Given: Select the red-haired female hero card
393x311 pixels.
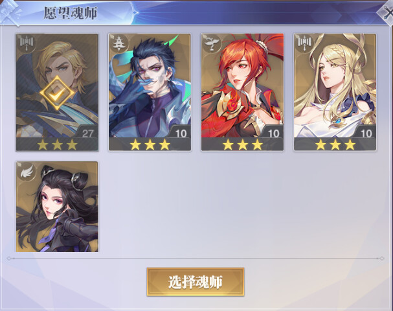Looking at the screenshot, I should click(x=242, y=92).
